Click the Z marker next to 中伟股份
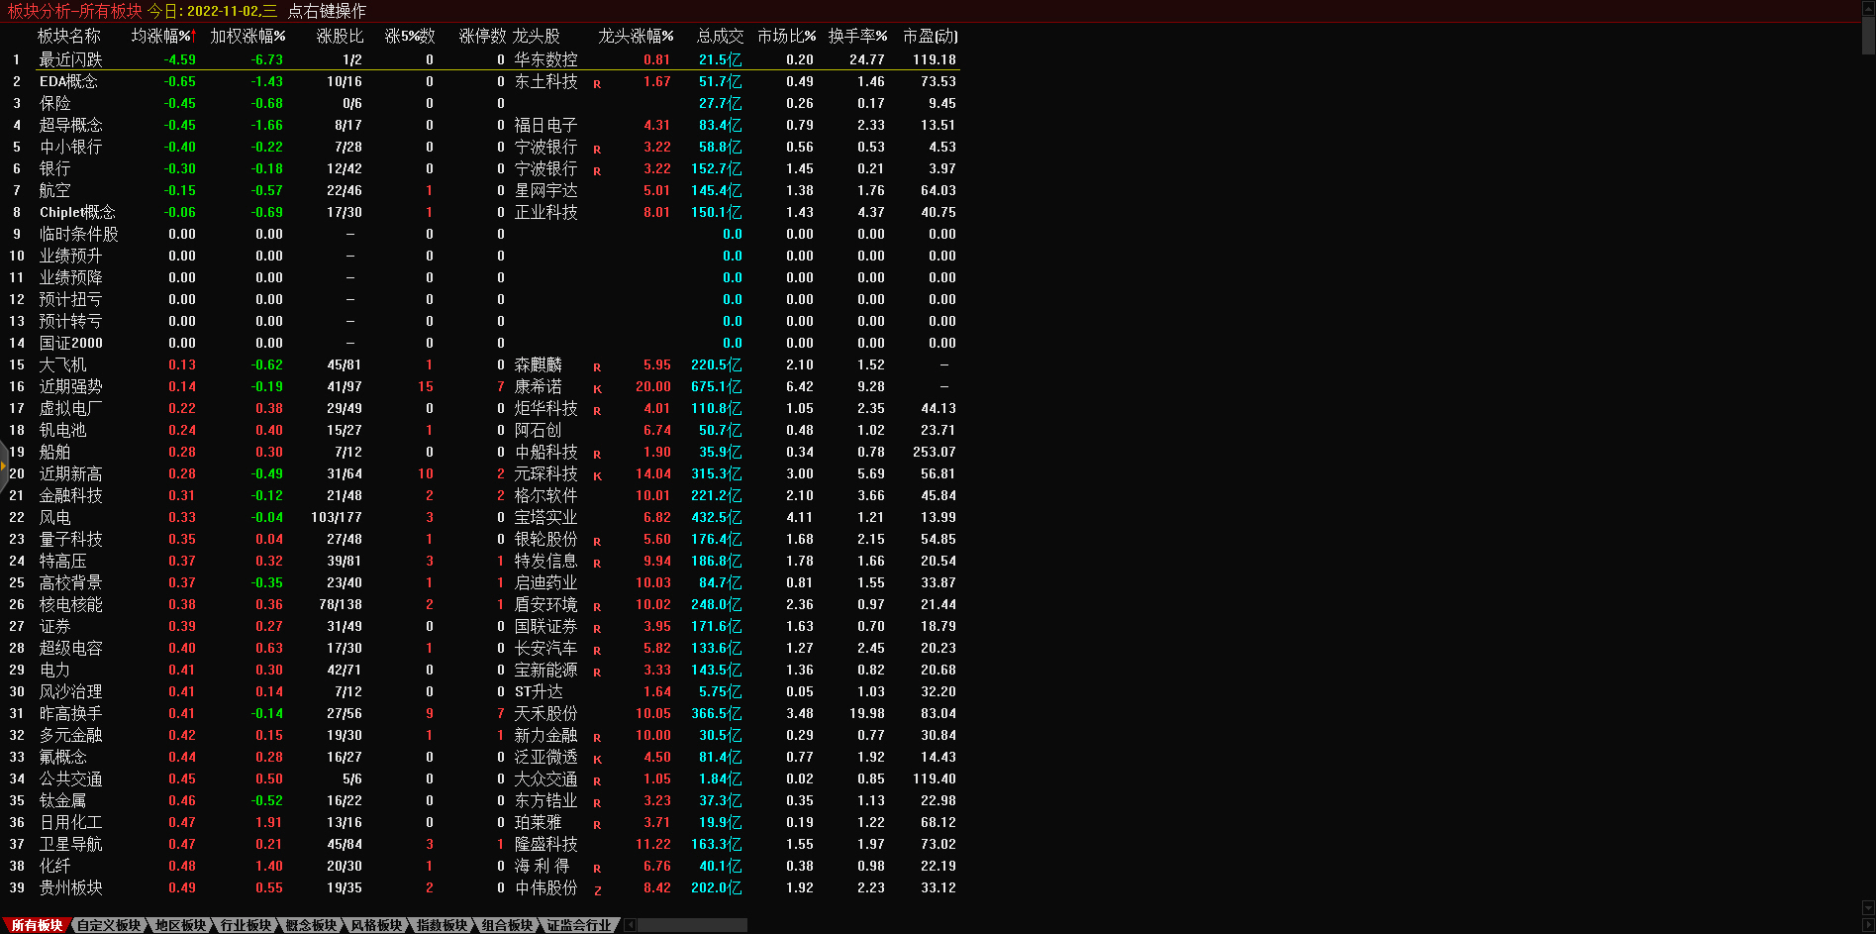Image resolution: width=1876 pixels, height=934 pixels. coord(597,889)
